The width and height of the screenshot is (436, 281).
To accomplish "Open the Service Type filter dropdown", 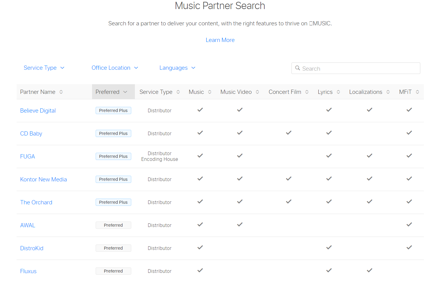I will (x=44, y=68).
